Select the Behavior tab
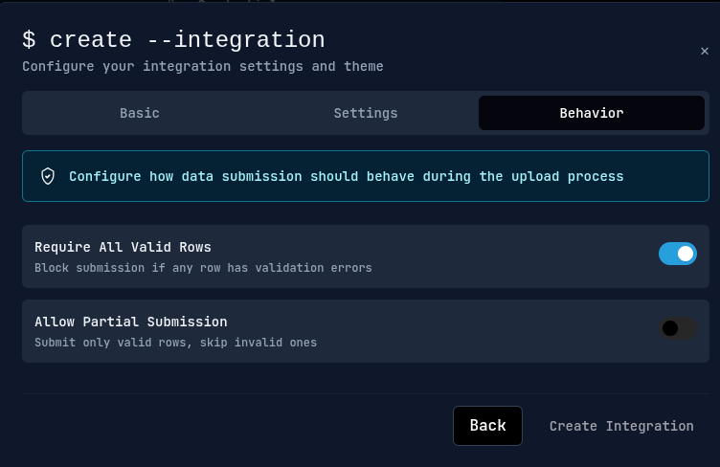Screen dimensions: 720x467 click(591, 113)
